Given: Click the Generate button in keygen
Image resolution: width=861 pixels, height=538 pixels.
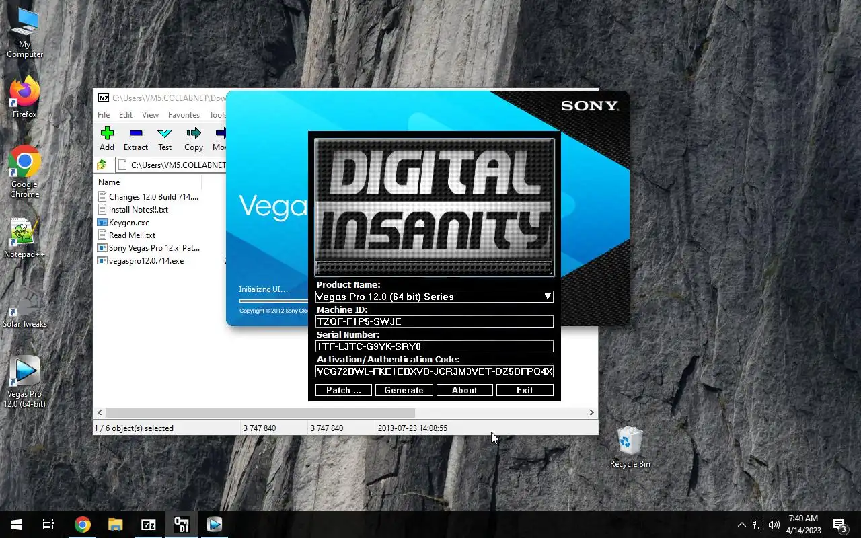Looking at the screenshot, I should [x=404, y=390].
